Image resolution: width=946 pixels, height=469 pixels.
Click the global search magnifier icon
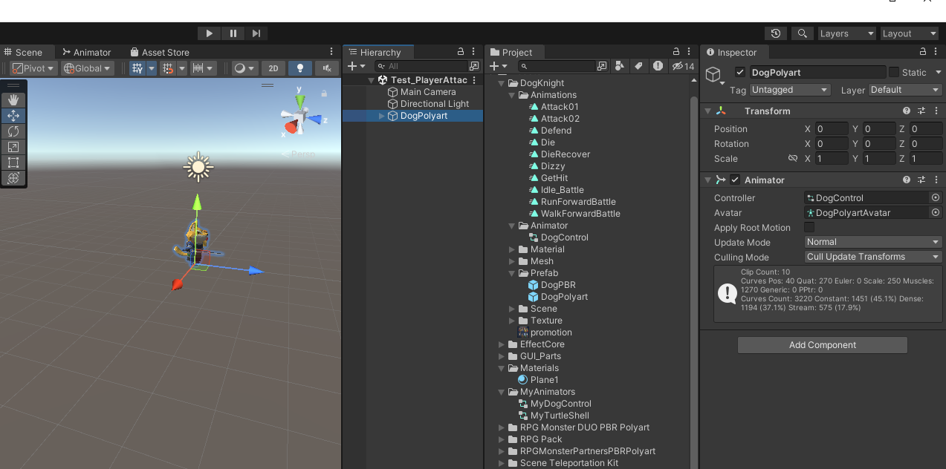[x=802, y=33]
